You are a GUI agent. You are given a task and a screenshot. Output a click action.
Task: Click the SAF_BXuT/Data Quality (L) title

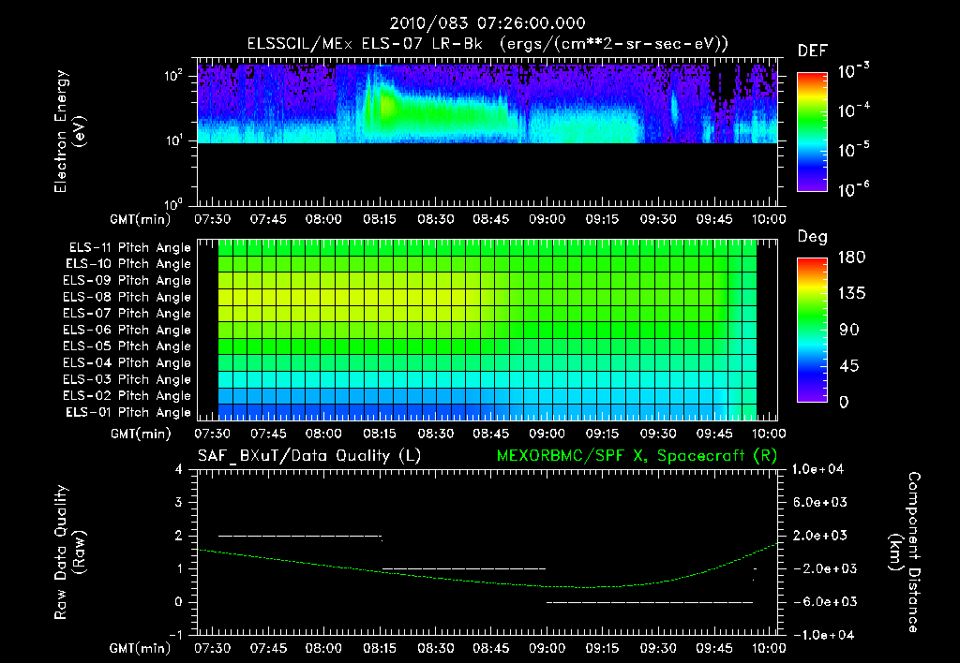309,456
